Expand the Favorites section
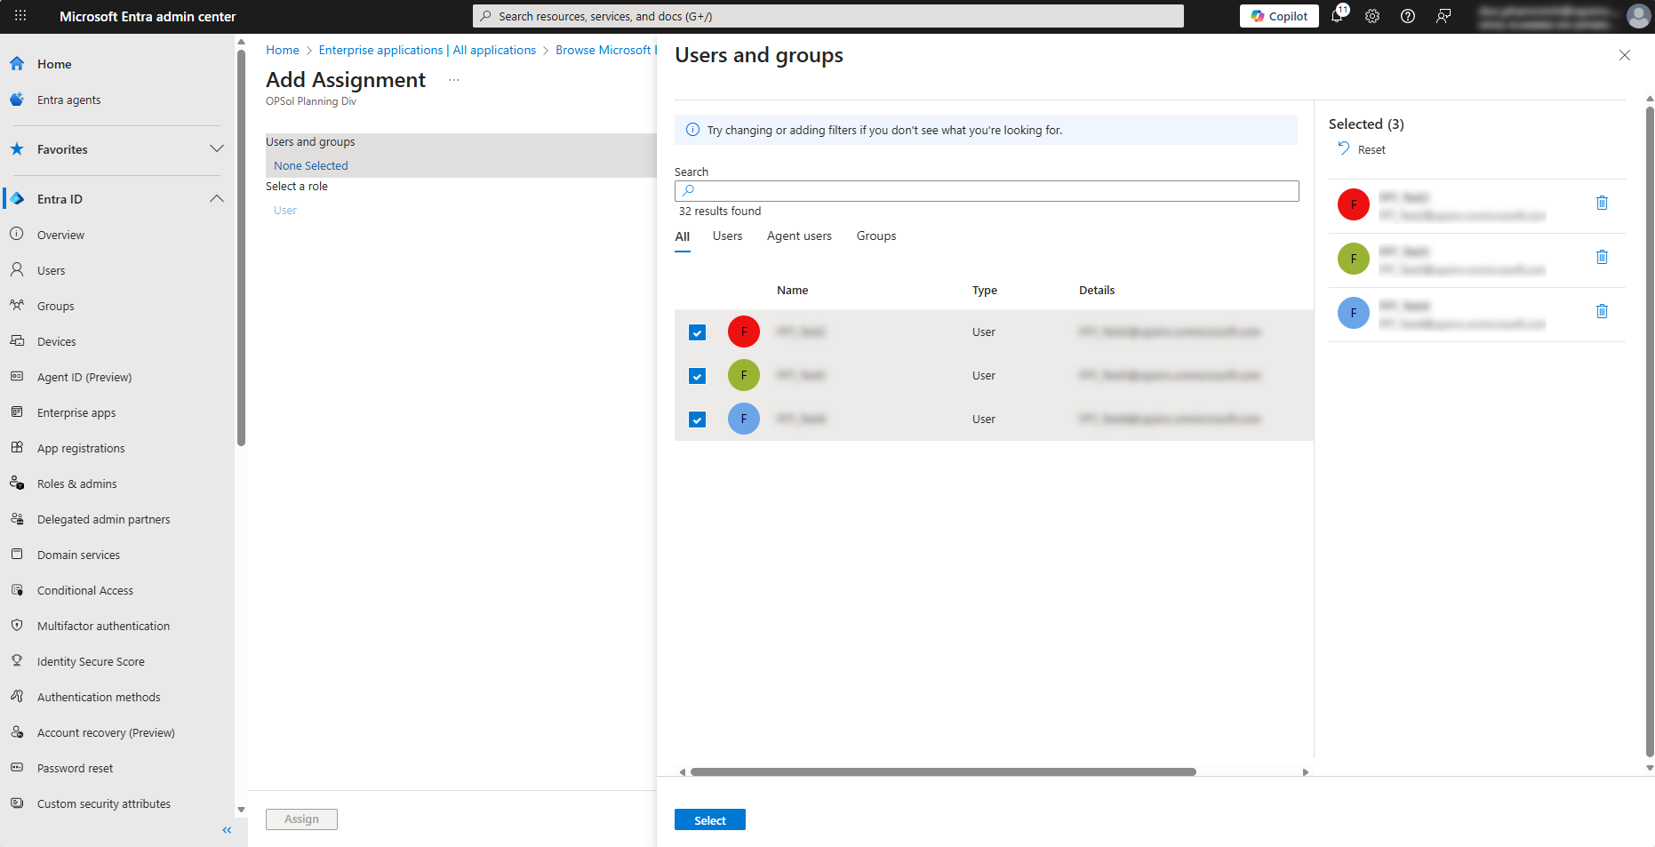Screen dimensions: 1655x847 pos(216,149)
